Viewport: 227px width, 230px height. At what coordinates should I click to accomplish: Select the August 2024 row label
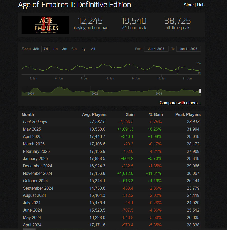coord(34,195)
